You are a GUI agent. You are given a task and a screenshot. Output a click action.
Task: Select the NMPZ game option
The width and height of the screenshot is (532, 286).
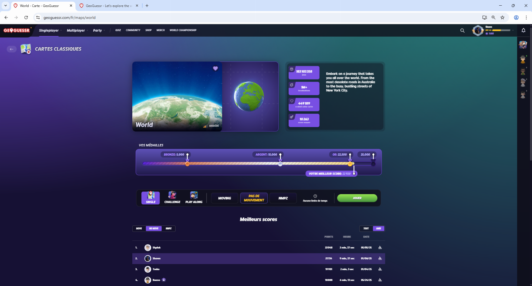tap(283, 198)
